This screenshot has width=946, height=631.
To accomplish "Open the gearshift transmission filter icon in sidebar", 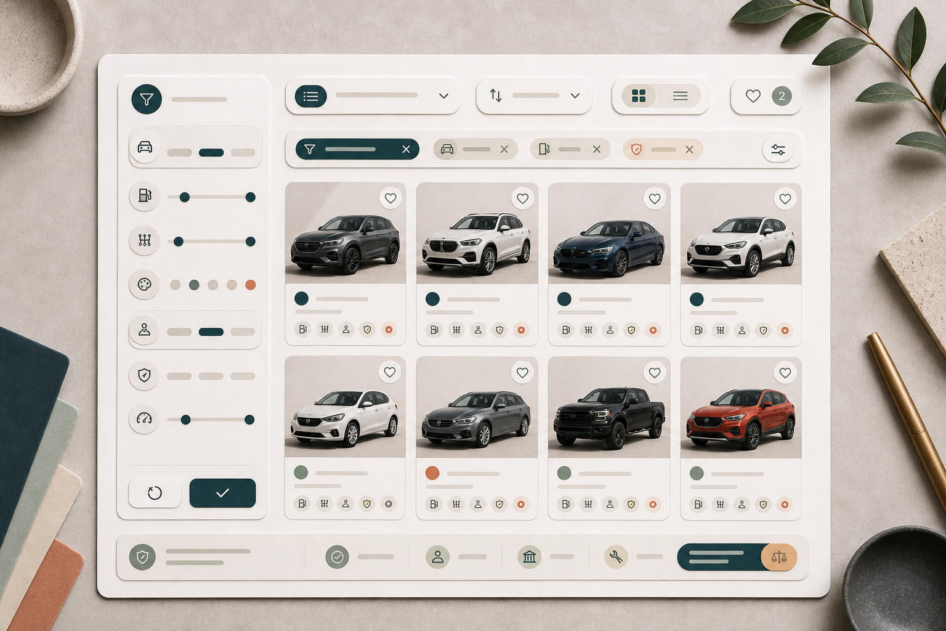I will coord(145,240).
